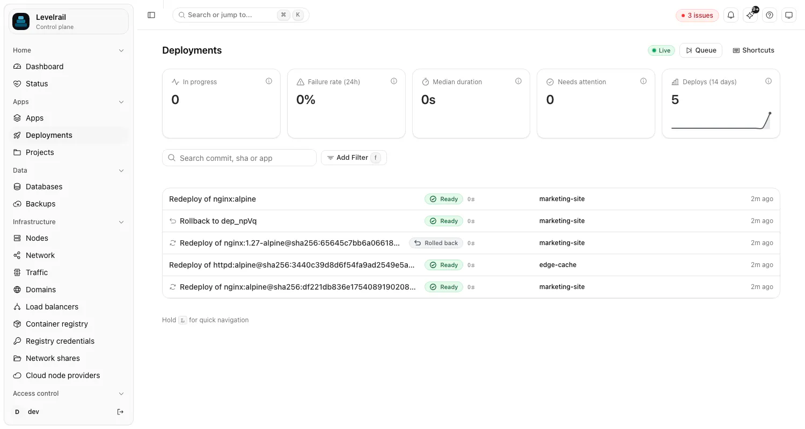Open the Queue button
The width and height of the screenshot is (805, 429).
701,50
